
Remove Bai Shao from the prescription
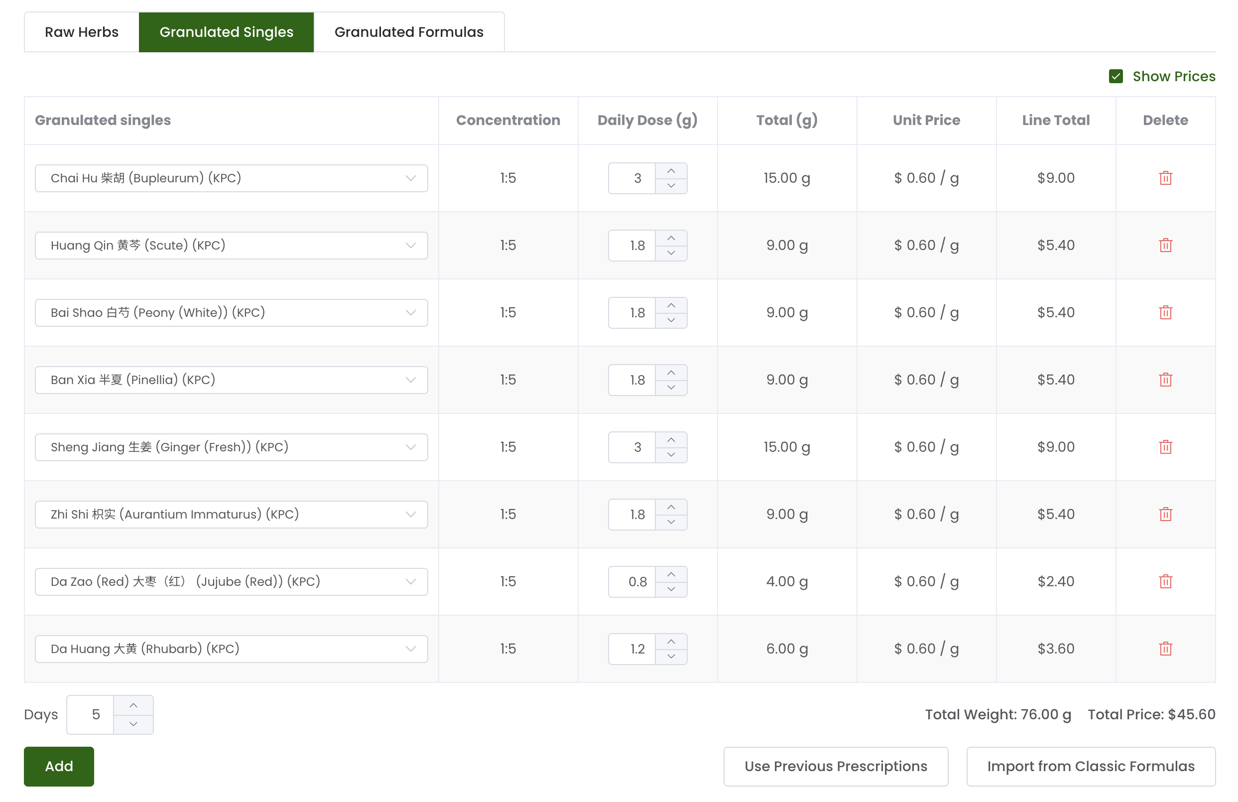(1166, 312)
